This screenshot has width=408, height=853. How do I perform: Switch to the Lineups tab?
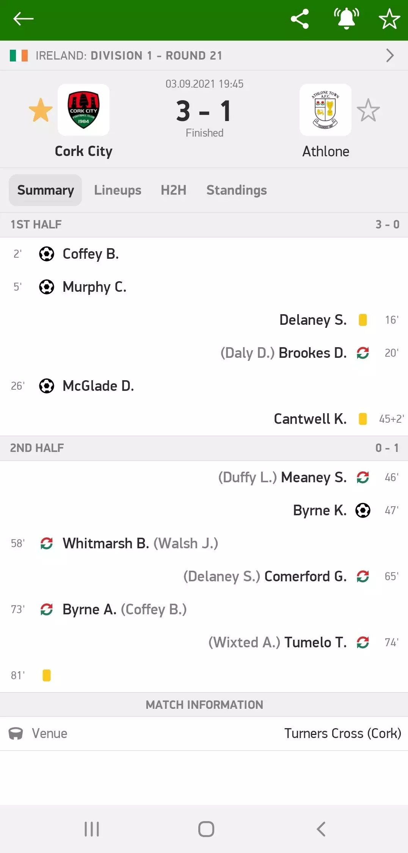(x=118, y=190)
